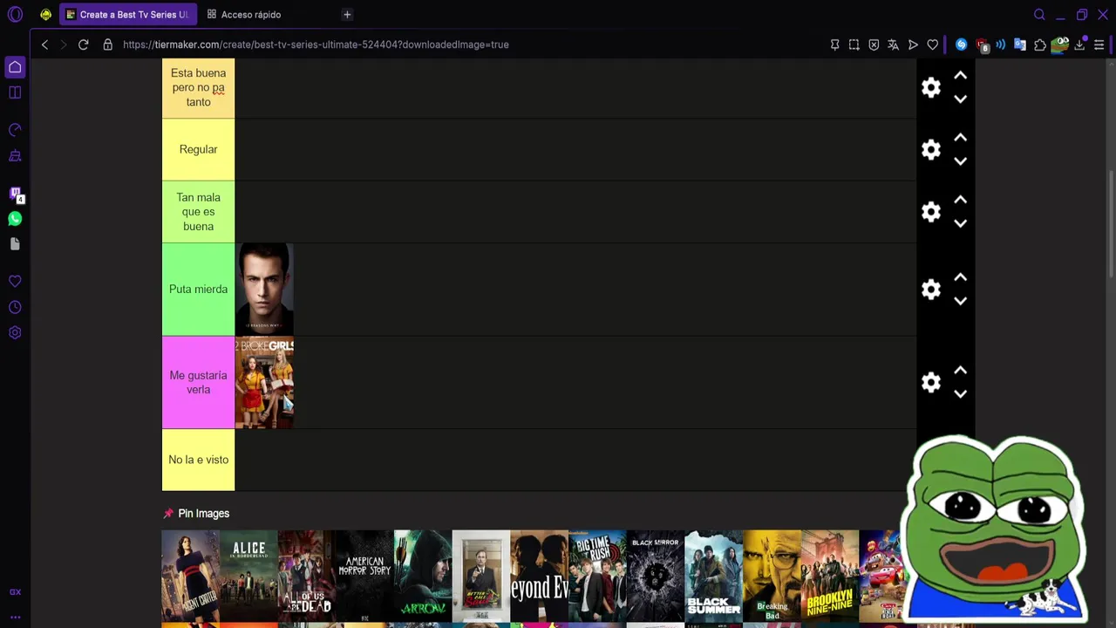The width and height of the screenshot is (1116, 628).
Task: Move Tan mala que es buena row up
Action: [960, 200]
